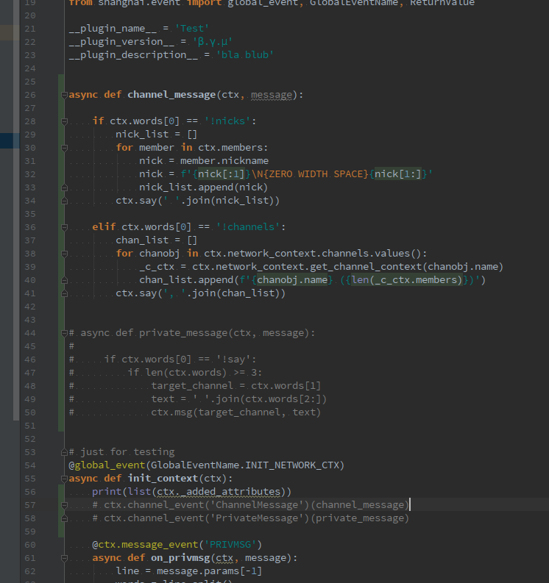Fold the elif '!channels' block

[65, 227]
